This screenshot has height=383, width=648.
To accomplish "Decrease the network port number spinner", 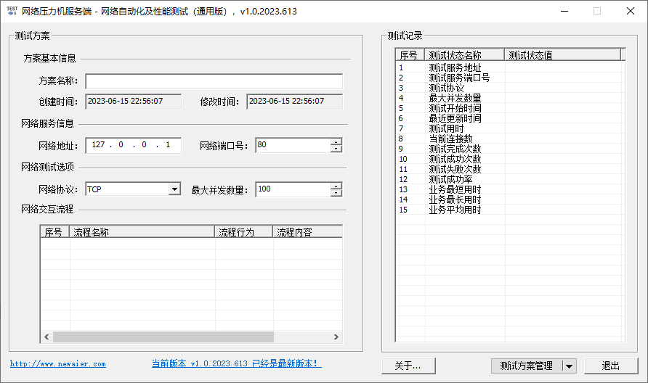I will click(336, 149).
